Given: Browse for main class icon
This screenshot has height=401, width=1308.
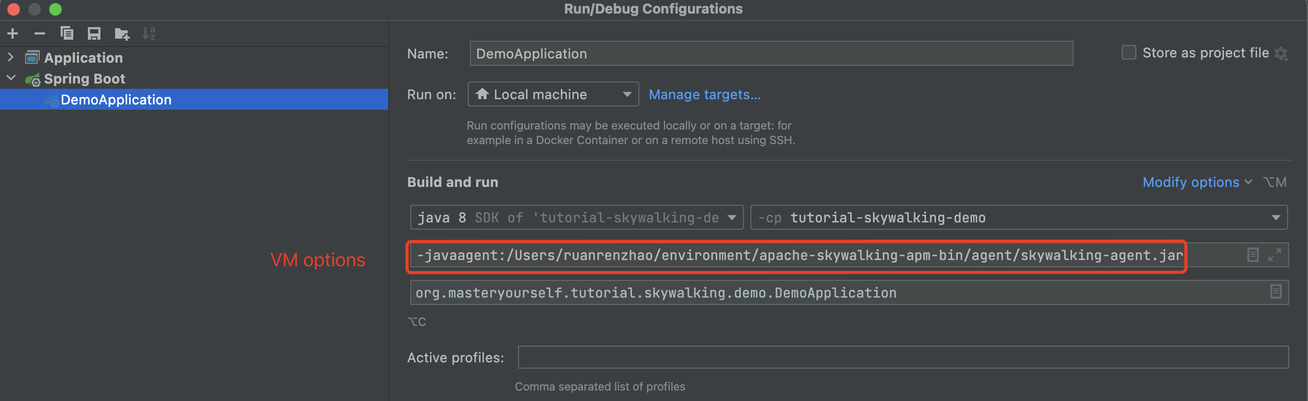Looking at the screenshot, I should pyautogui.click(x=1276, y=291).
